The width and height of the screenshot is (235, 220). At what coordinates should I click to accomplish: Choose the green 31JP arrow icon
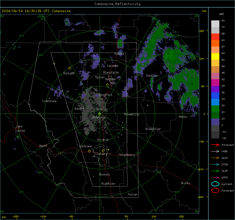point(215,171)
